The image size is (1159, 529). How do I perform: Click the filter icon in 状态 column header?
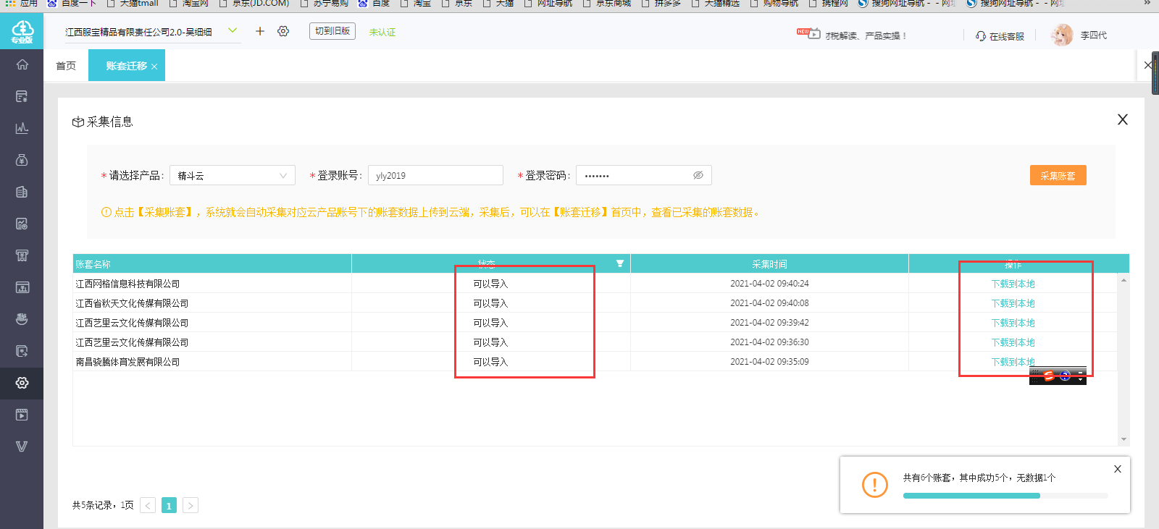pos(620,263)
